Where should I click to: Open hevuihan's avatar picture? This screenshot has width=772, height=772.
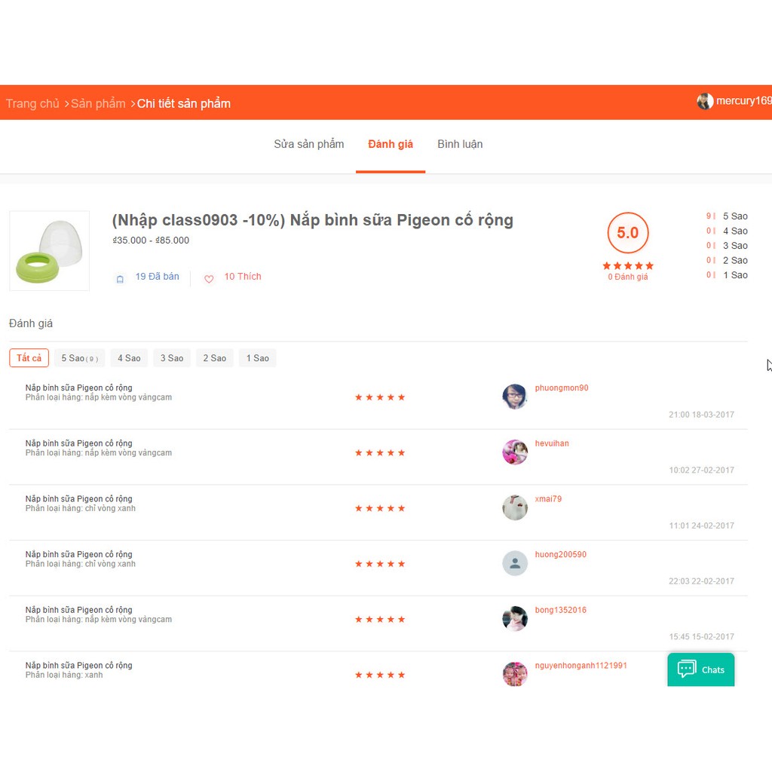point(514,452)
